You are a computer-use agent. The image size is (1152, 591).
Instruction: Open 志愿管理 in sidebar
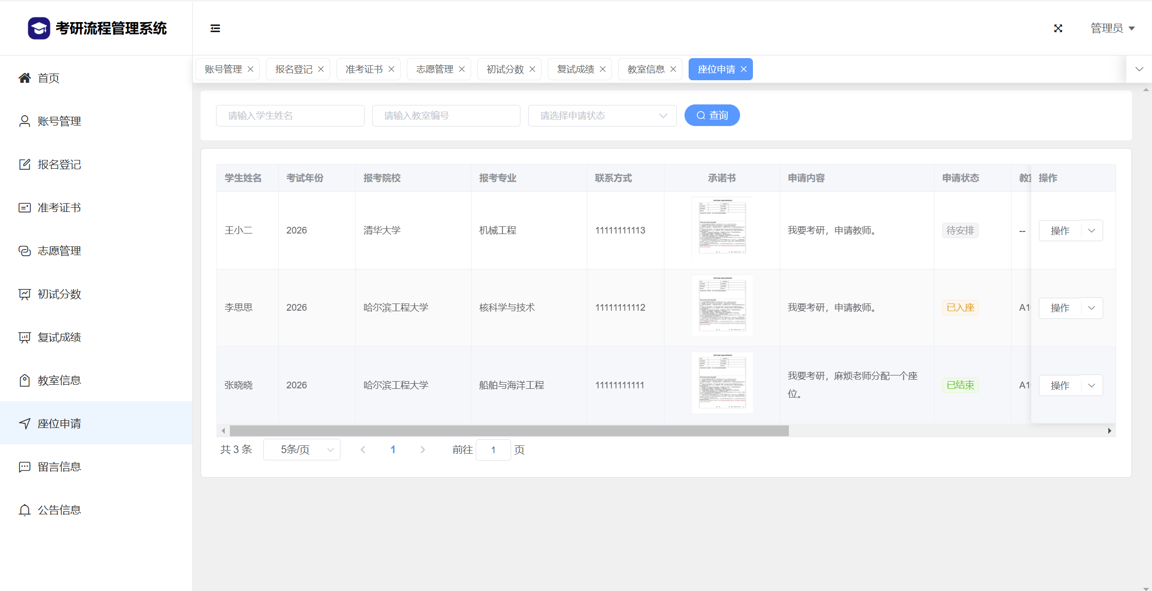tap(59, 251)
